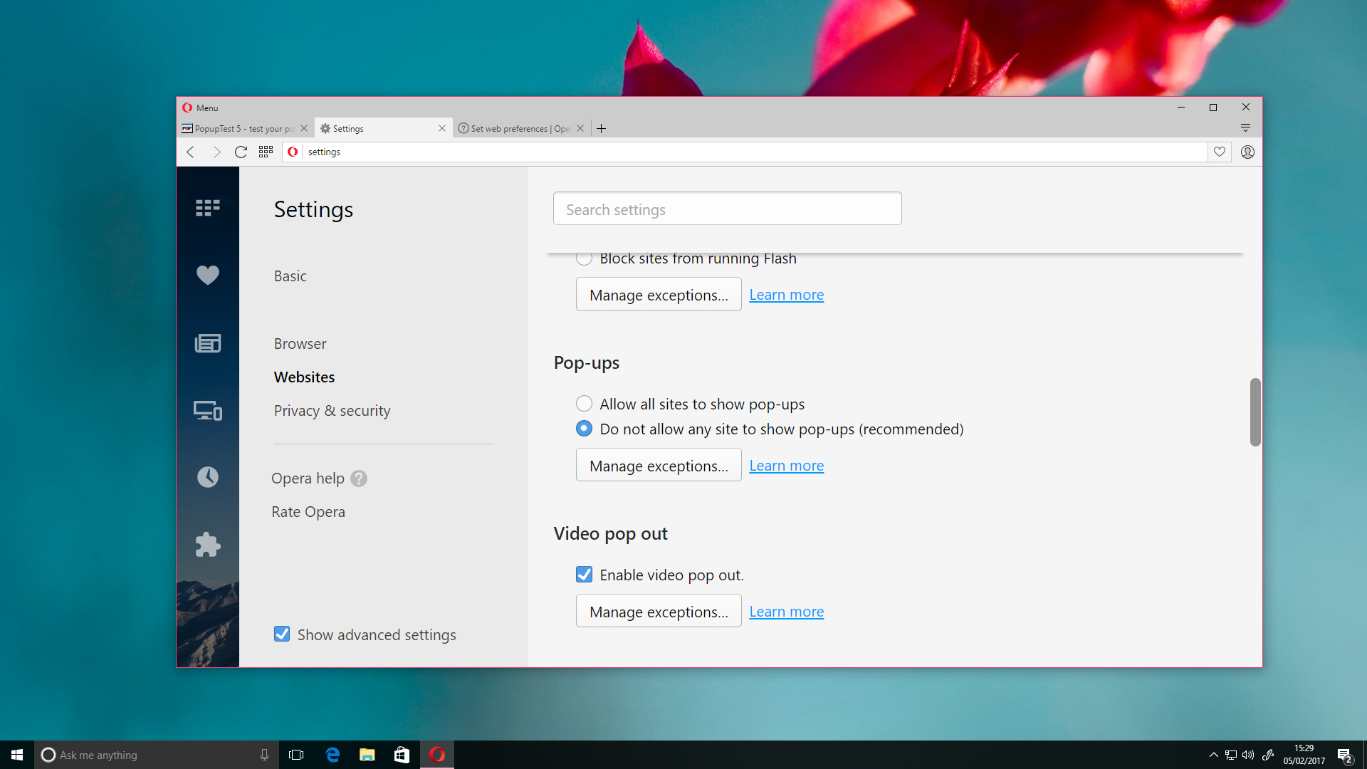The width and height of the screenshot is (1367, 769).
Task: Show hidden system tray icons
Action: coord(1213,755)
